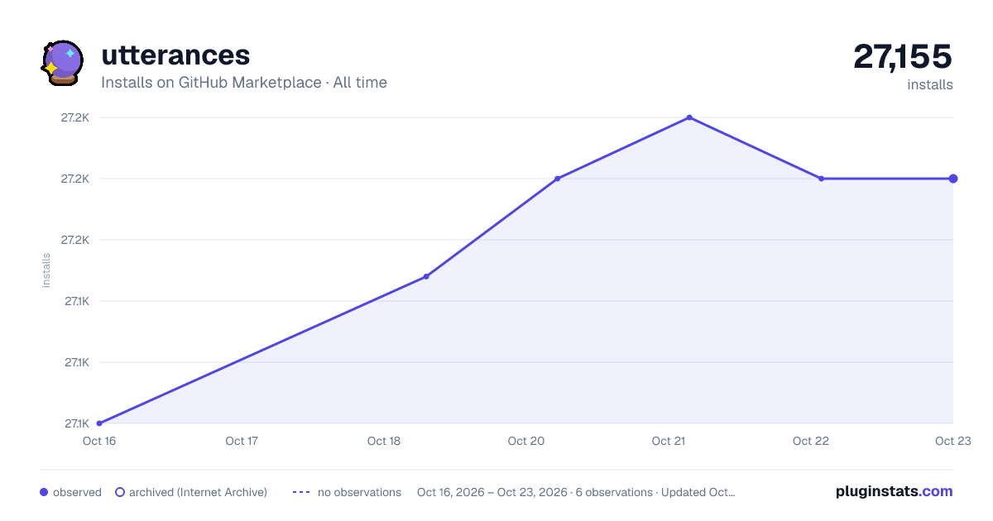Click the data point just after Oct 20
The image size is (993, 521).
point(557,179)
